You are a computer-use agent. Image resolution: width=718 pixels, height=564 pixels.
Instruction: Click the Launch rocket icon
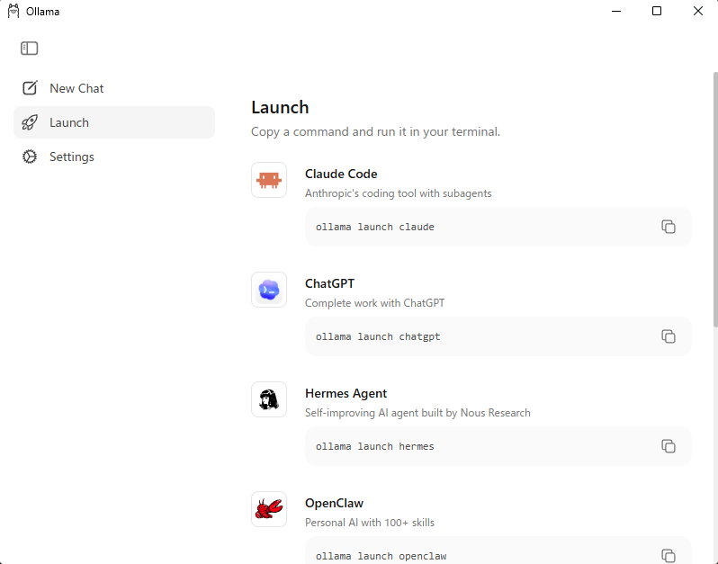[30, 122]
